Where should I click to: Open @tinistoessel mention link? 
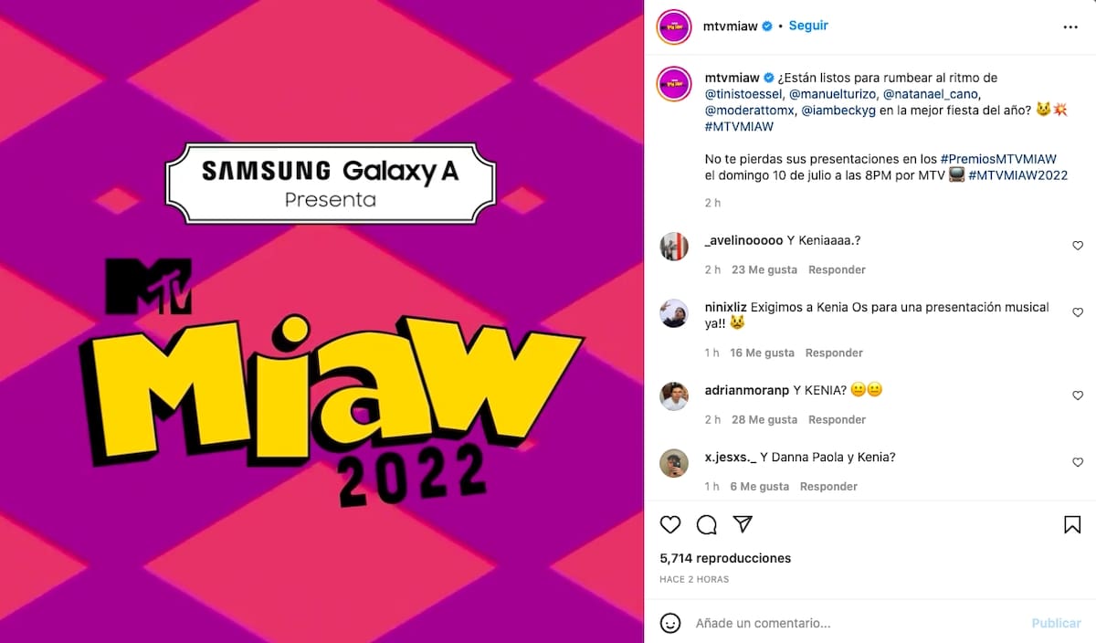click(743, 95)
